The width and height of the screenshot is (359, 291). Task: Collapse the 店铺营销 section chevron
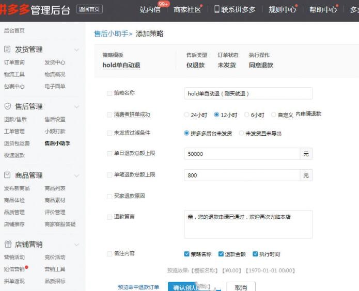(76, 245)
